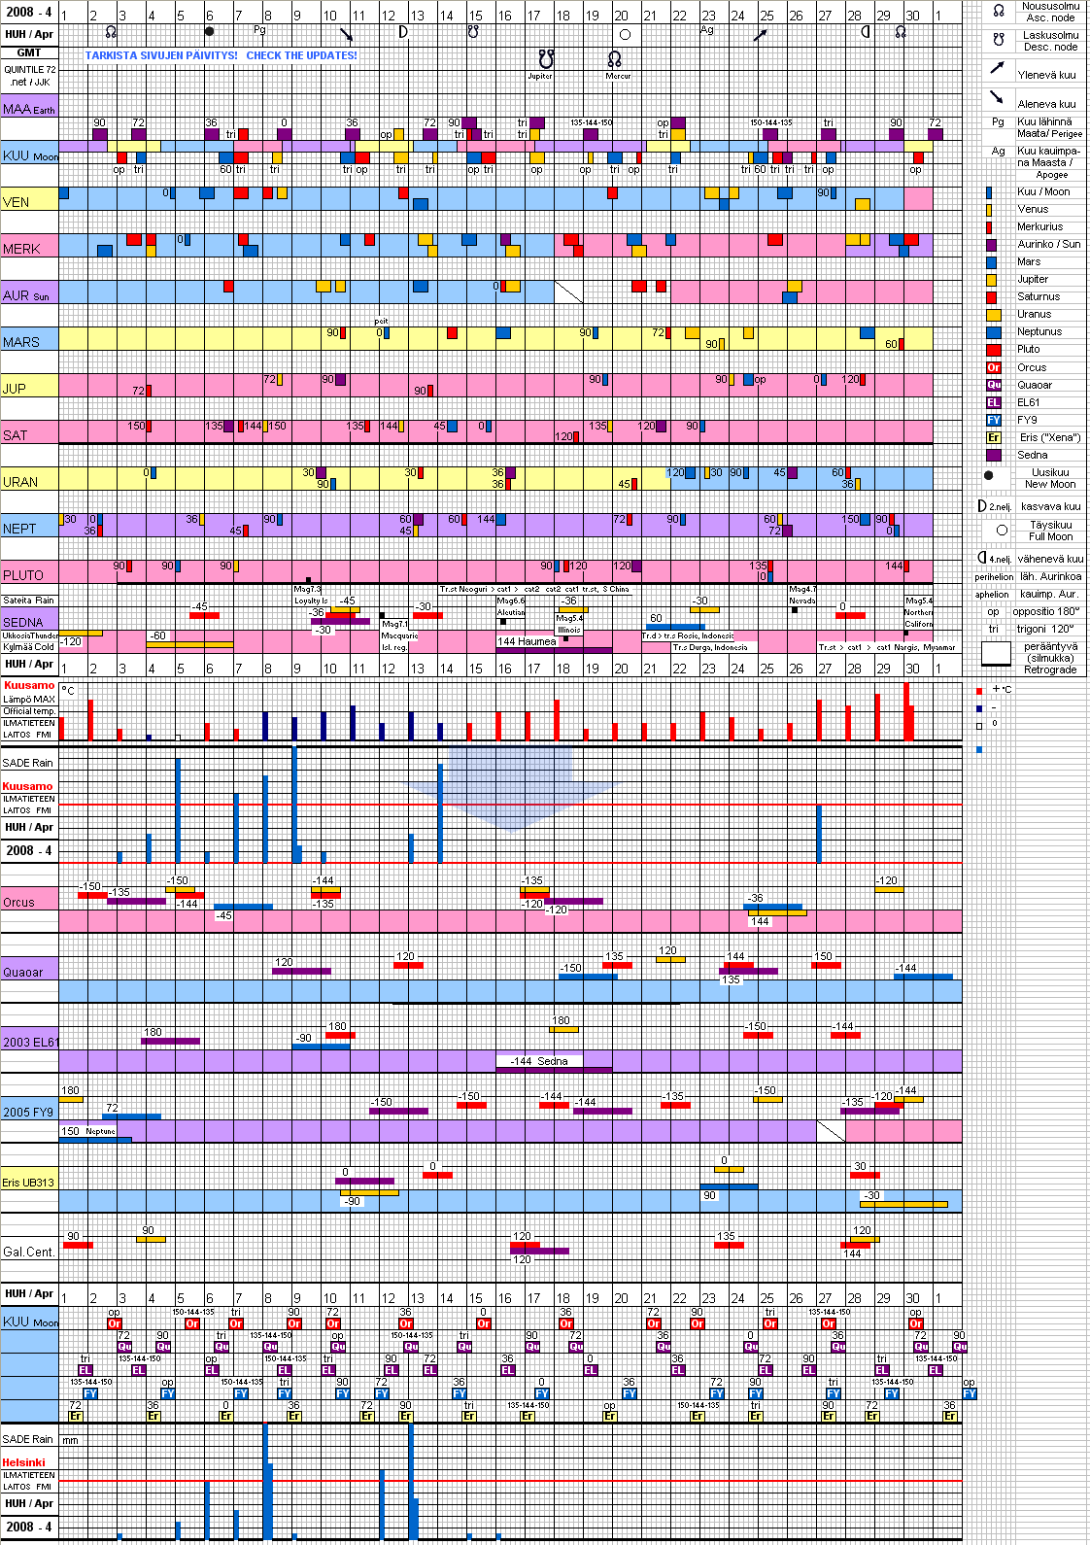Click the Eris 'Er' badge in the legend

pos(993,437)
